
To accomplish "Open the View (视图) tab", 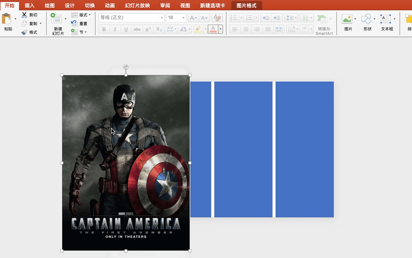I will coord(185,6).
